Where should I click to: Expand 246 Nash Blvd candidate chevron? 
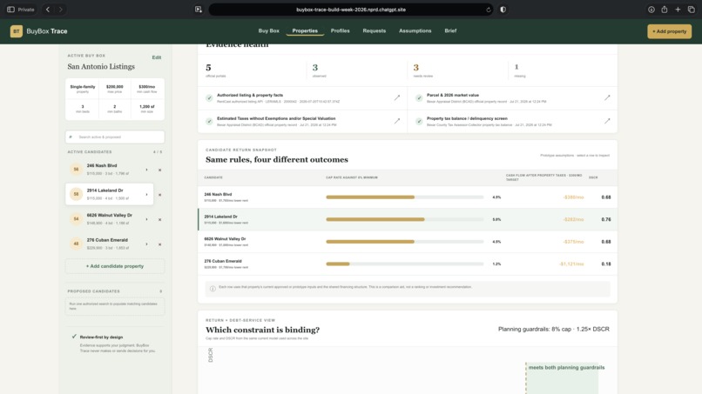coord(146,170)
